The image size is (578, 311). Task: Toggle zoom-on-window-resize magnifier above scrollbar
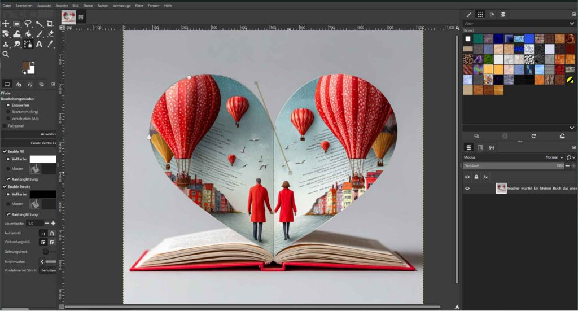457,28
